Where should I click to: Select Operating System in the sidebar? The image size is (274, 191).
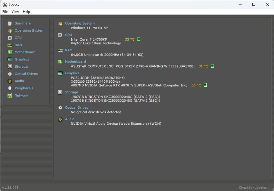coord(29,31)
